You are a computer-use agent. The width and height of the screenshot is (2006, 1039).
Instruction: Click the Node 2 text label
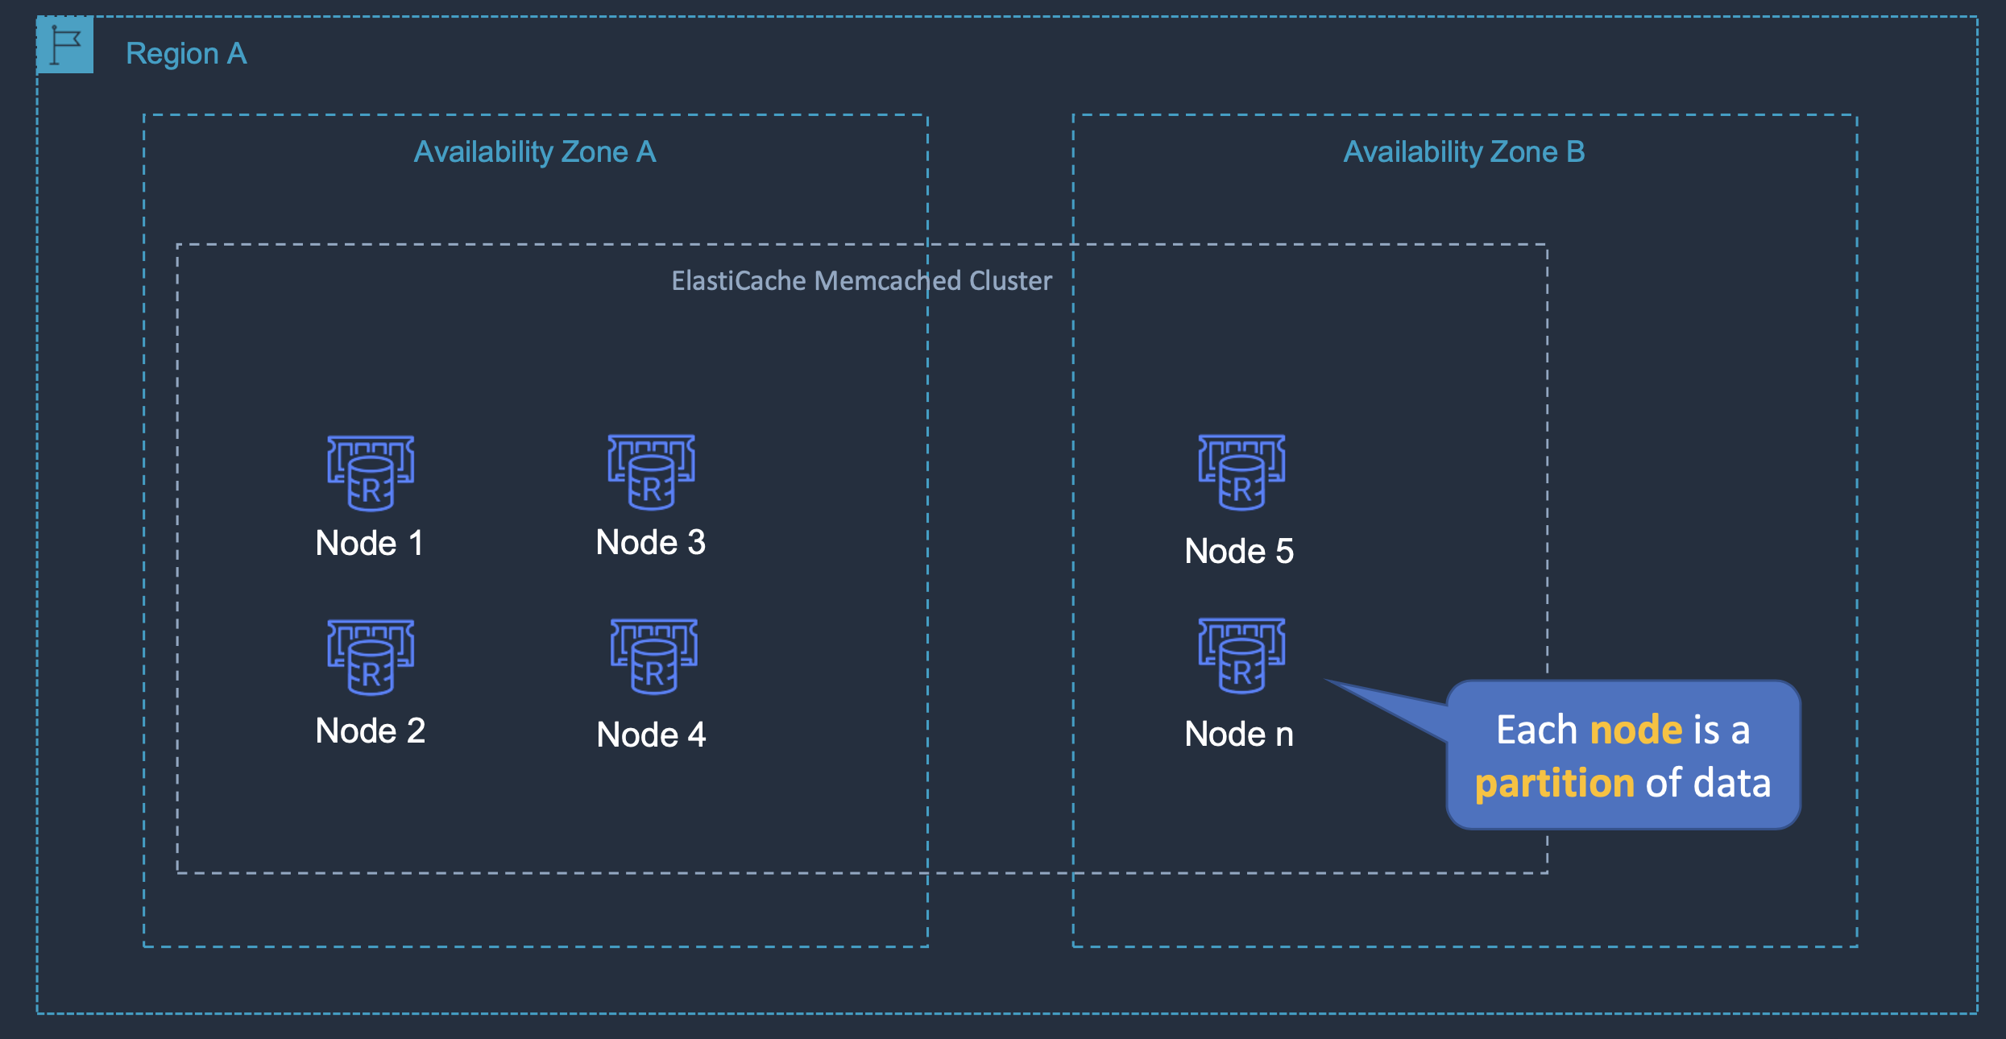pyautogui.click(x=370, y=731)
